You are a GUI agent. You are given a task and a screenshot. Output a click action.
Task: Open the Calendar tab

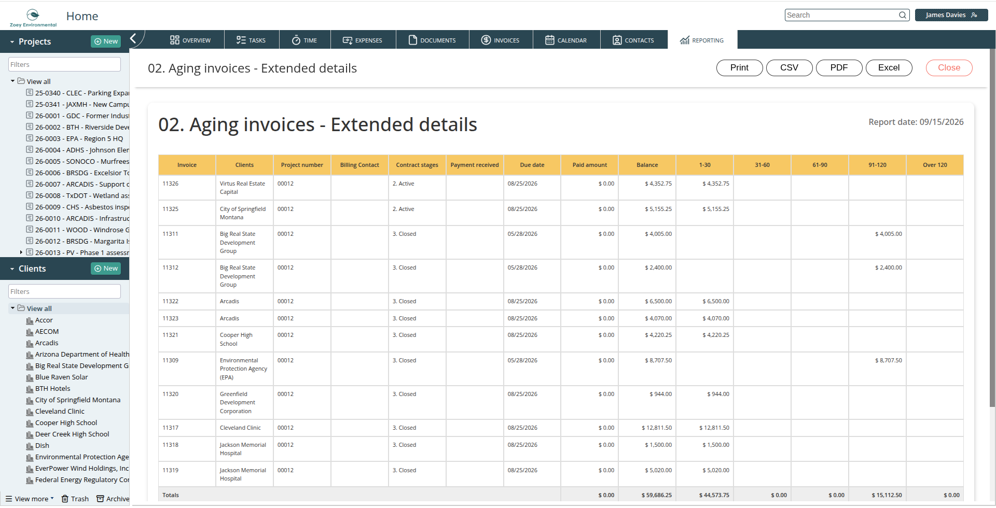click(566, 40)
